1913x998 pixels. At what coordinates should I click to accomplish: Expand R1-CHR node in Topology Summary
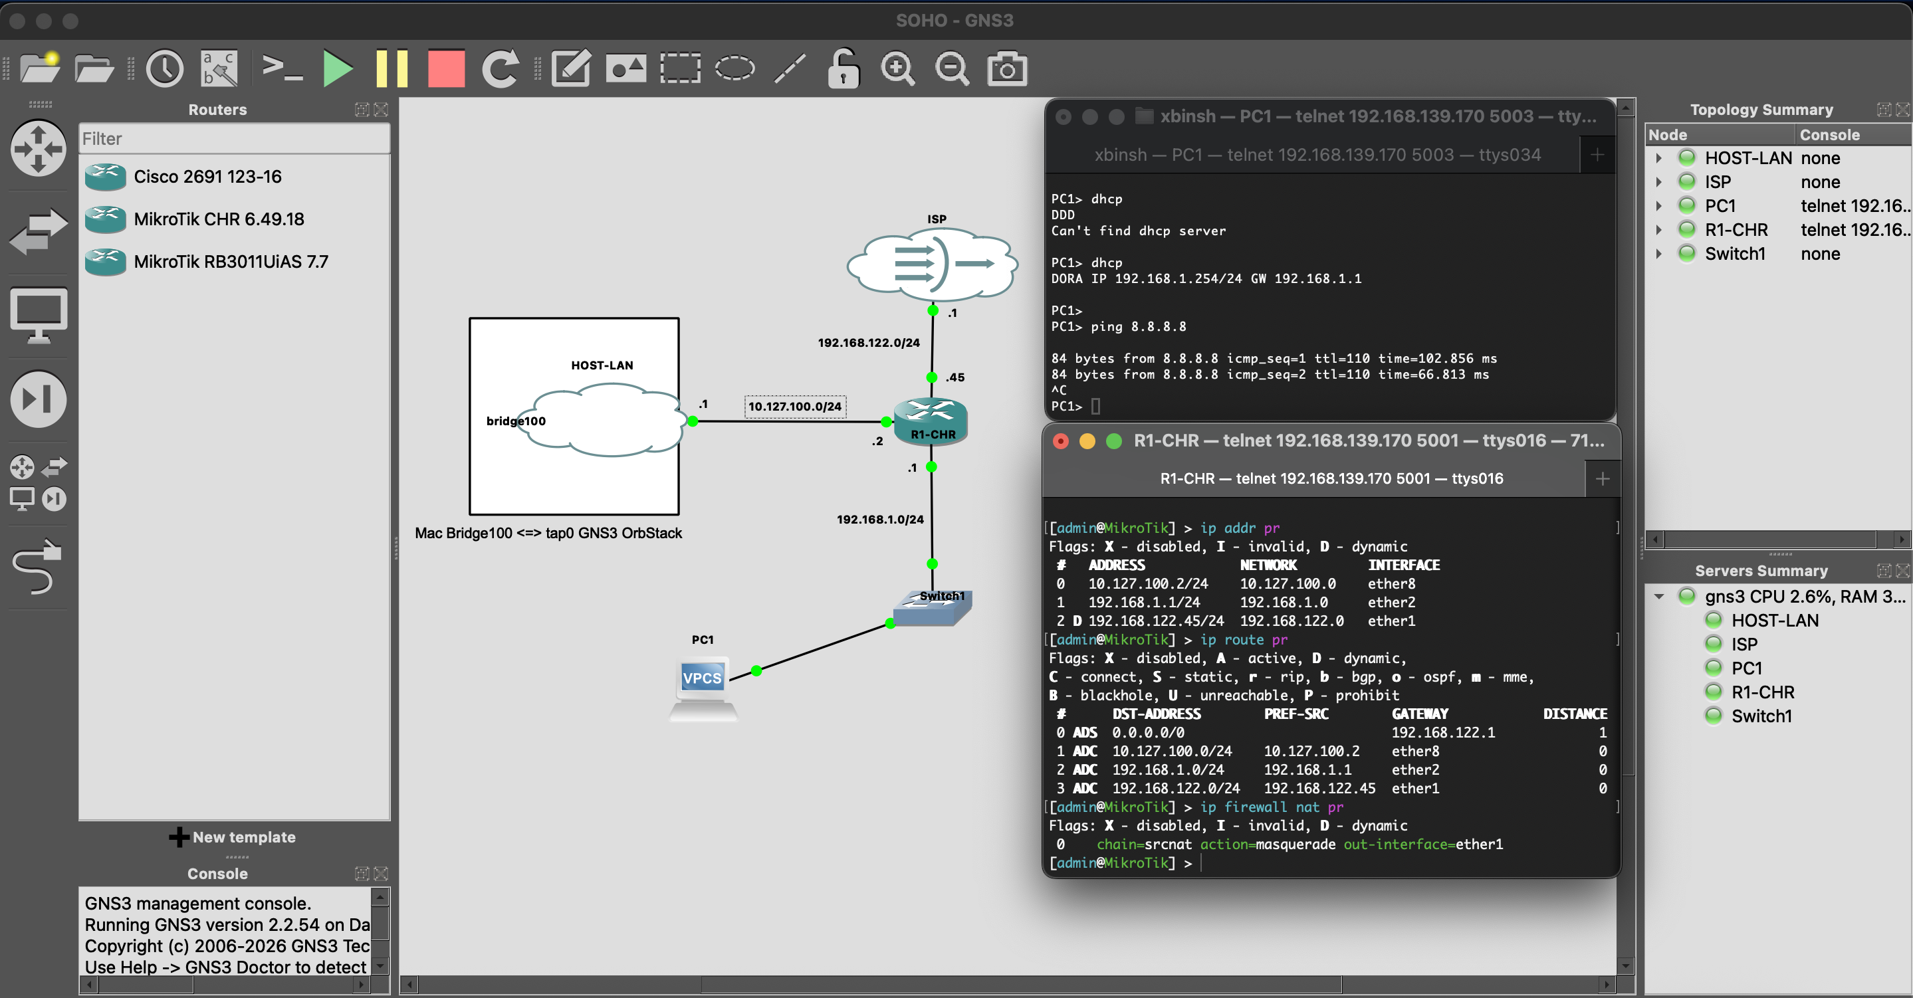click(x=1658, y=230)
